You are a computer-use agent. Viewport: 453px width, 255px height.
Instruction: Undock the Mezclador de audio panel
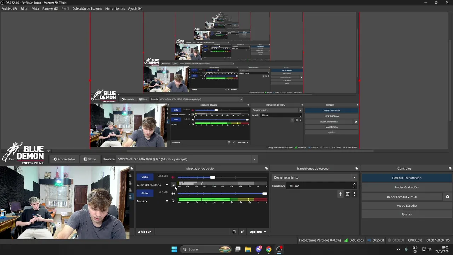pyautogui.click(x=266, y=168)
